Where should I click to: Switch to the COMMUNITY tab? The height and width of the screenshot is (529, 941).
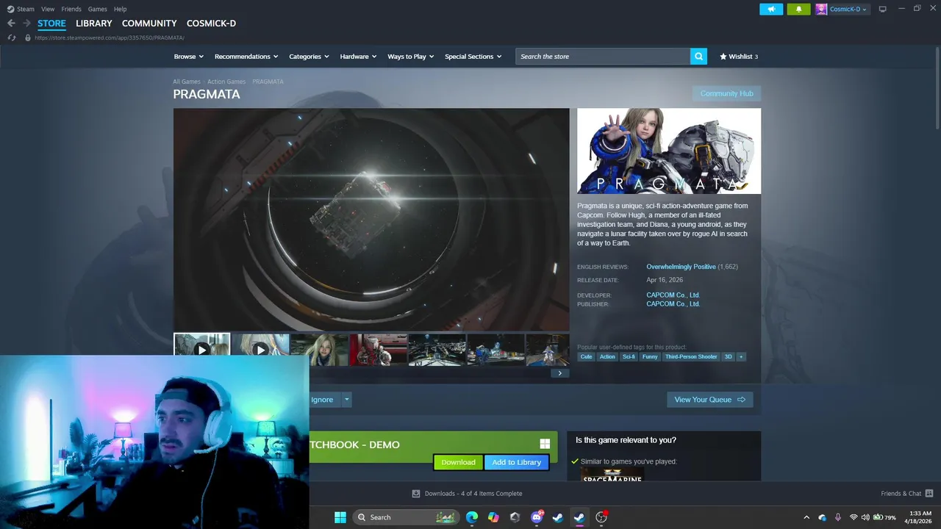pyautogui.click(x=149, y=24)
